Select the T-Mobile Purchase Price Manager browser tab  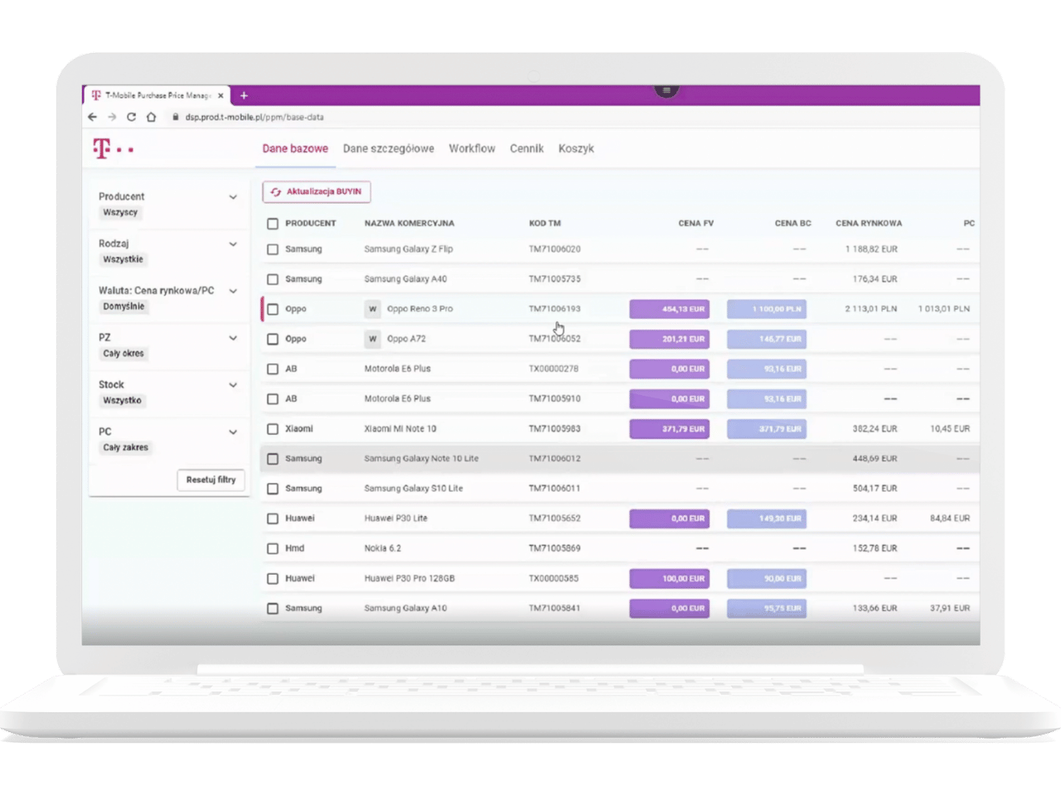pos(156,95)
